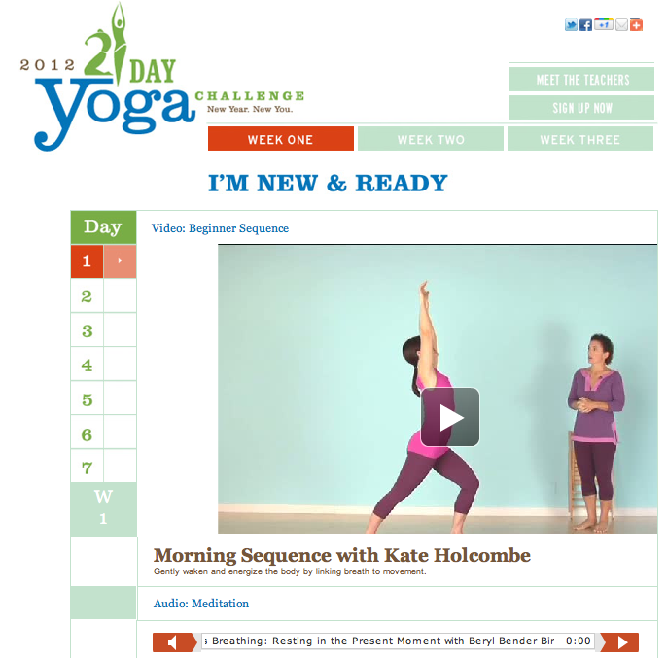Screen dimensions: 667x658
Task: Click the Morning Sequence with Kate Holcombe title
Action: tap(342, 555)
